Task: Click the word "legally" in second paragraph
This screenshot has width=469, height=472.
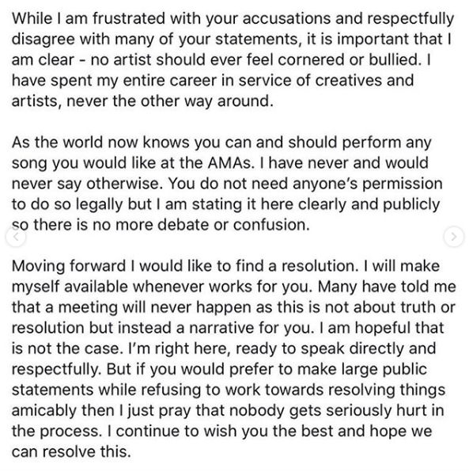Action: pos(100,204)
